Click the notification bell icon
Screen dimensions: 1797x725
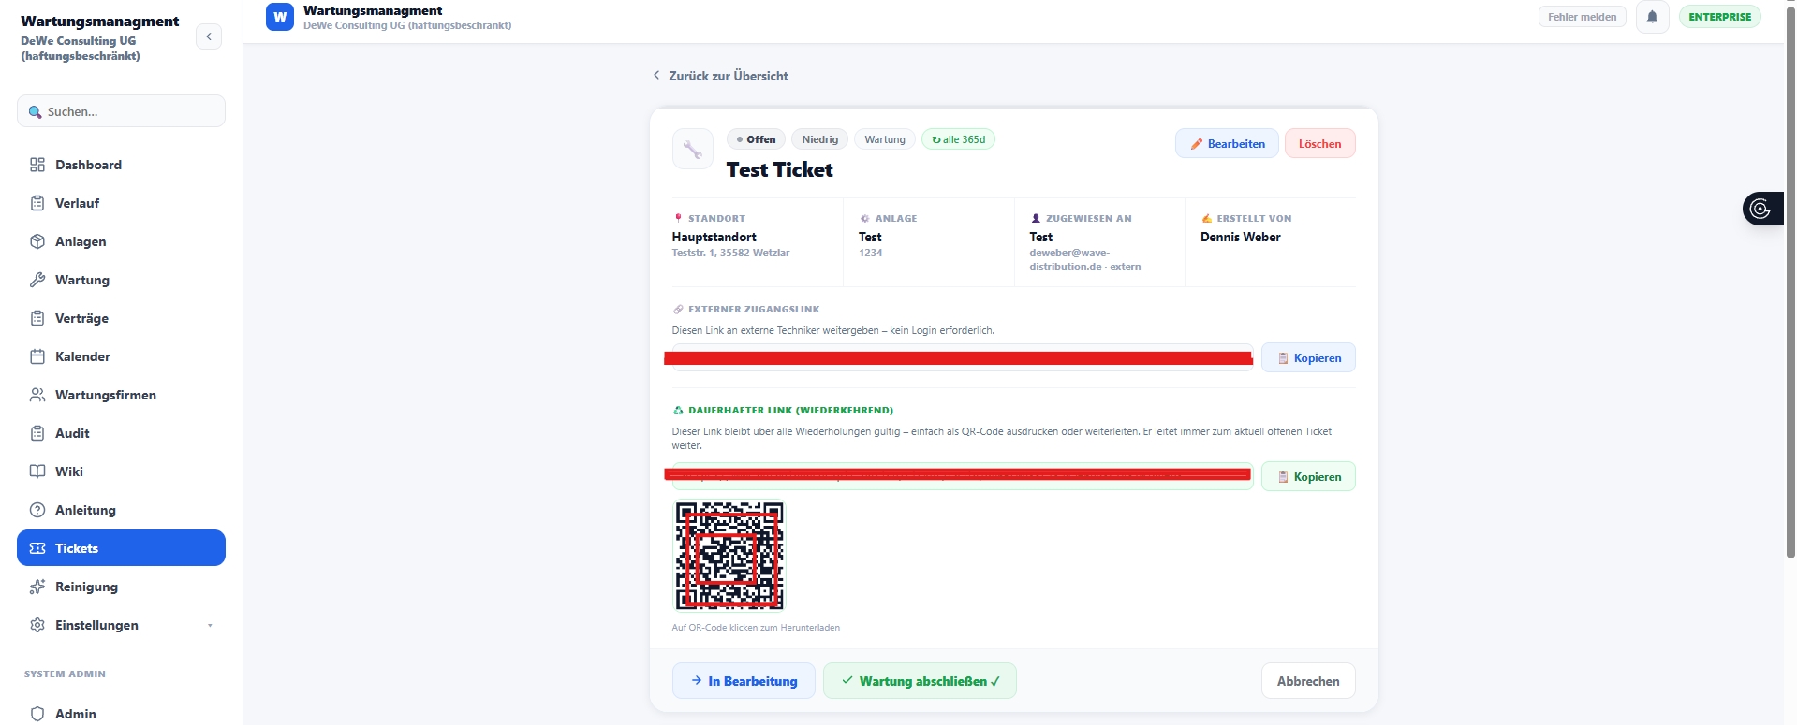(x=1652, y=17)
